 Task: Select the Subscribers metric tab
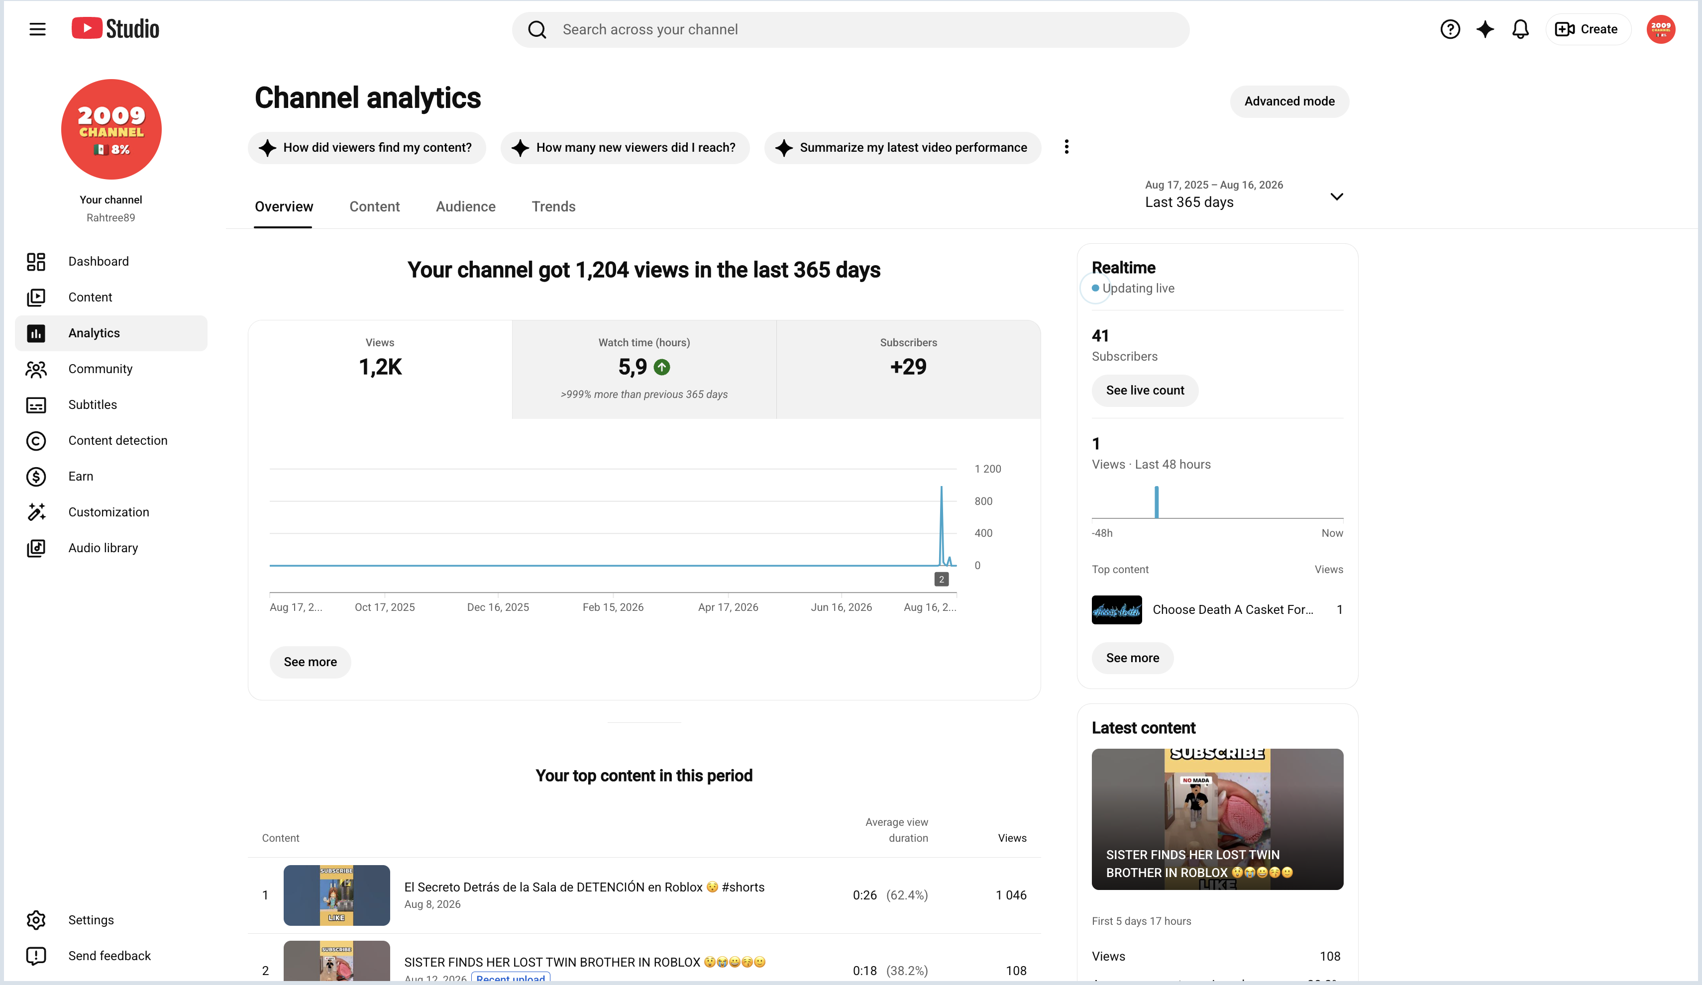pos(908,369)
